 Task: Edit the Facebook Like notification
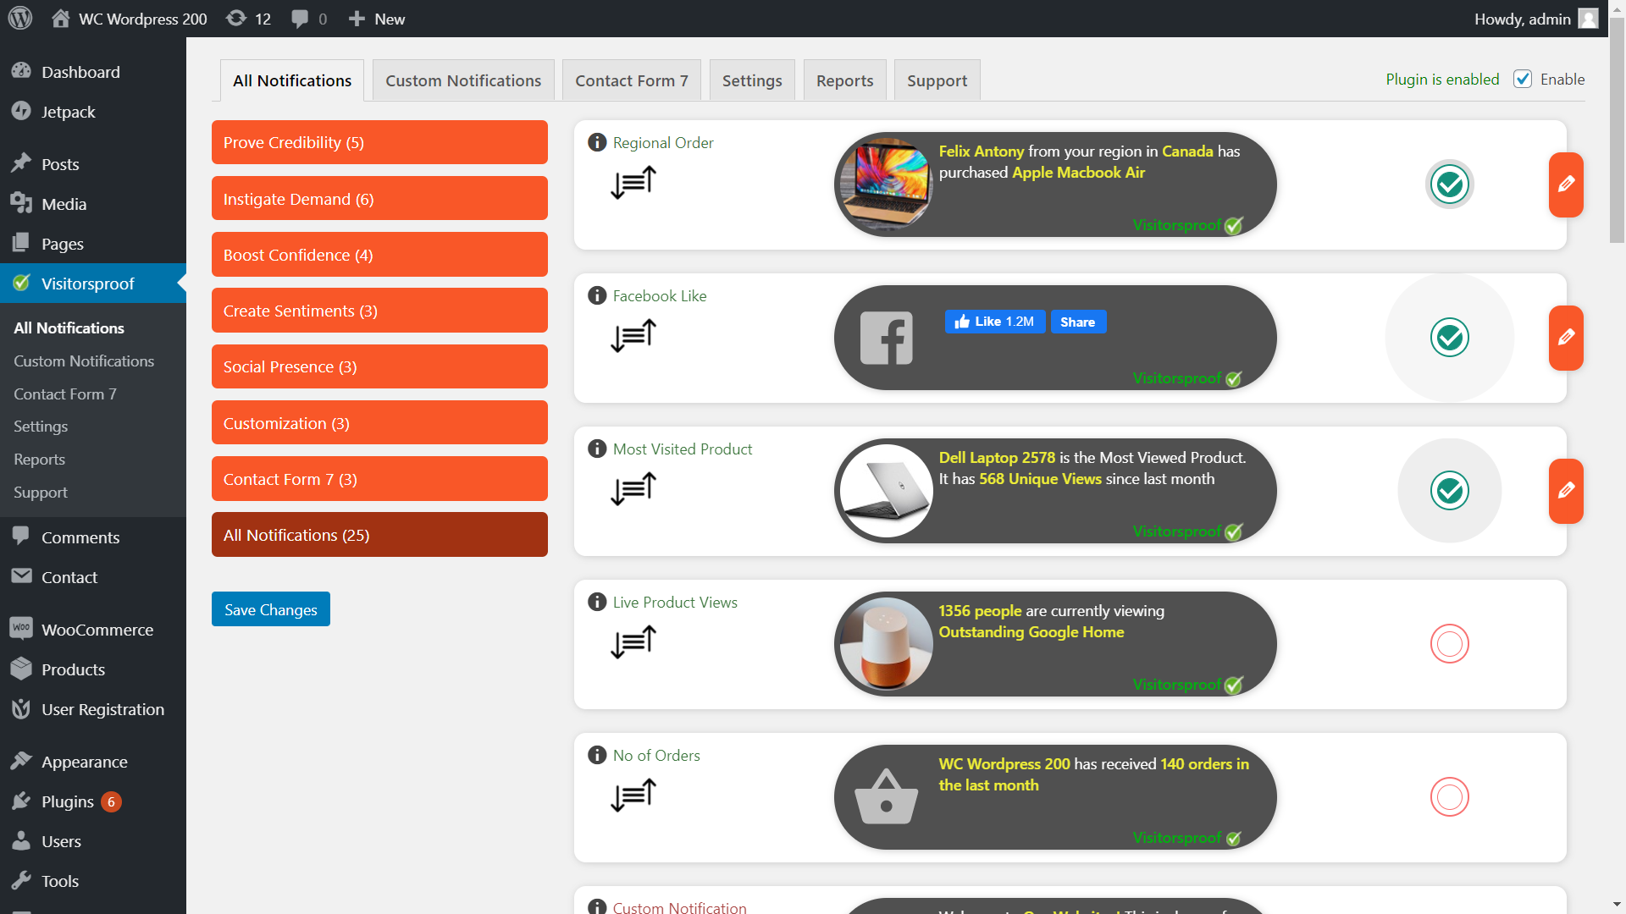(x=1566, y=338)
